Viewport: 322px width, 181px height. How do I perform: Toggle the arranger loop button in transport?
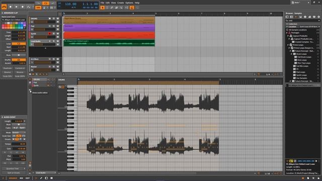tap(46, 4)
